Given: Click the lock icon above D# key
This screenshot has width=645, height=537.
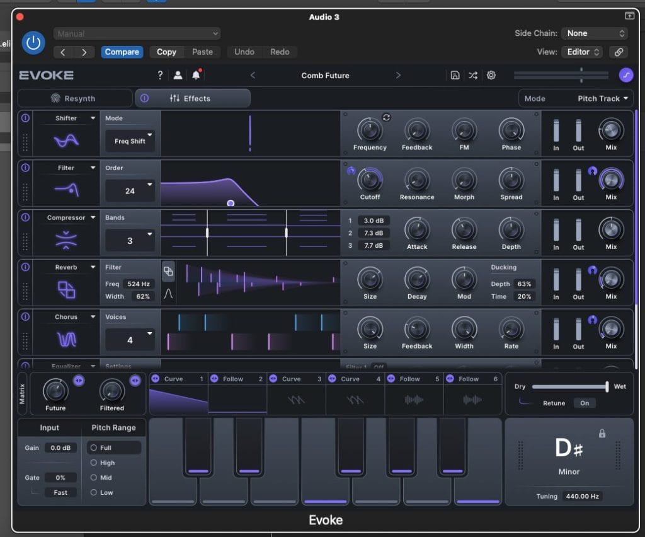Looking at the screenshot, I should [602, 434].
